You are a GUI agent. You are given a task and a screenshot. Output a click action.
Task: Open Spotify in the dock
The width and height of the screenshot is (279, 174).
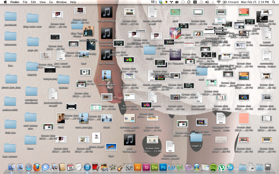[x=213, y=167]
